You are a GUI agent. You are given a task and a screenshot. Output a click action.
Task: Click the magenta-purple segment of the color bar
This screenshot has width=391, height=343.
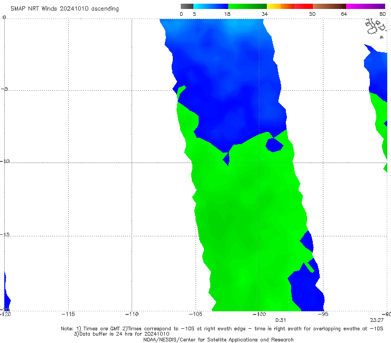click(x=366, y=6)
